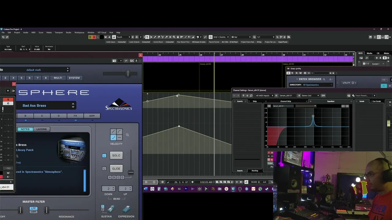Viewport: 392px width, 220px height.
Task: Click the Undo arrow in Cubase toolbar
Action: (3, 37)
